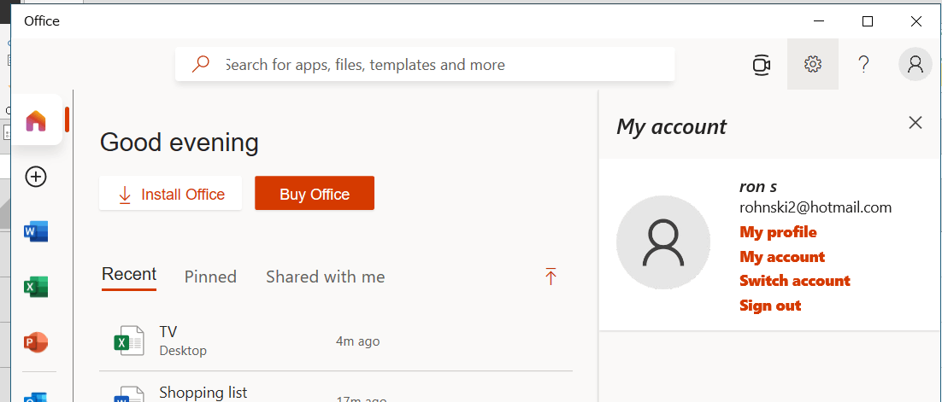Click the Shopping list Word file icon
Viewport: 942px width, 402px height.
pyautogui.click(x=129, y=395)
